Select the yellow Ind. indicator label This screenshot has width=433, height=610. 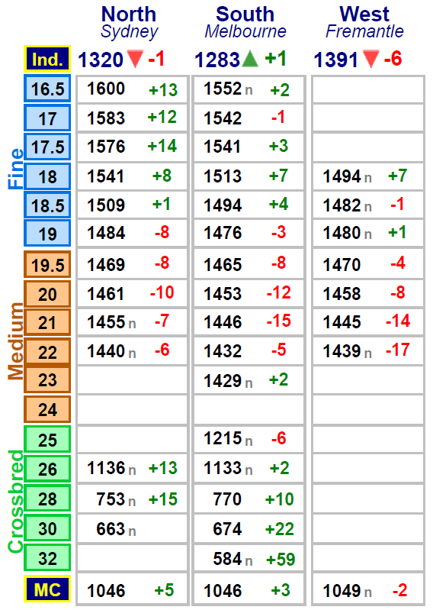47,59
